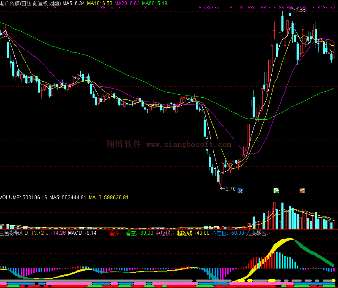Click the yellow 超短线: -40.00 label
Screen dimensions: 338x288
(x=193, y=233)
